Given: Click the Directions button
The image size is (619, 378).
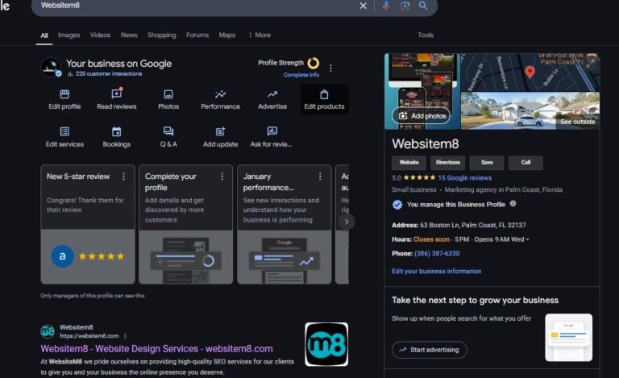Looking at the screenshot, I should [x=448, y=163].
